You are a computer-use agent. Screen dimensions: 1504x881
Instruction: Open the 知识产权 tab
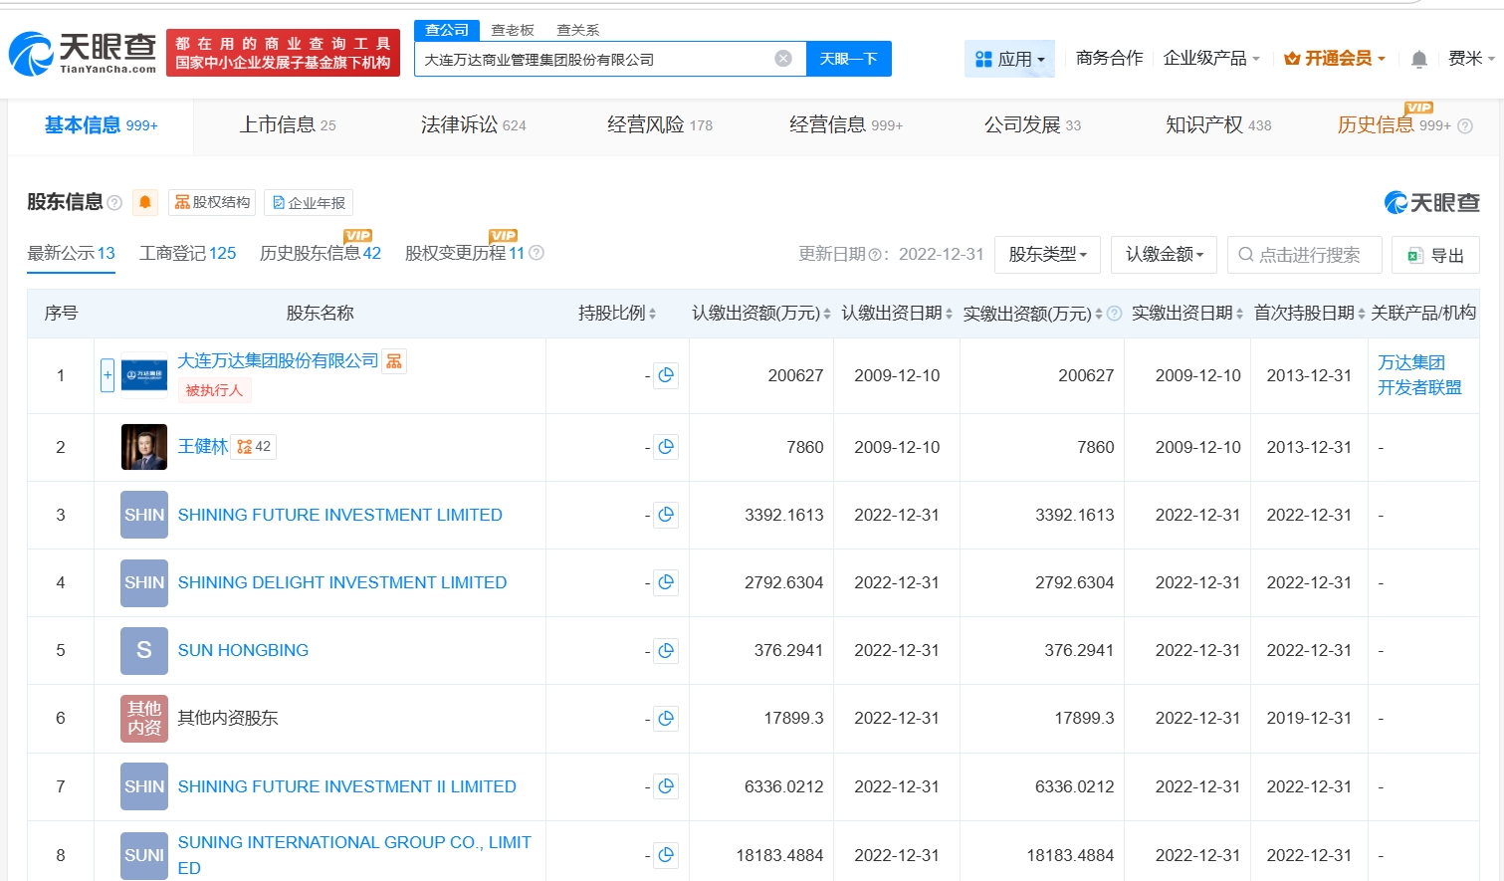[1218, 125]
